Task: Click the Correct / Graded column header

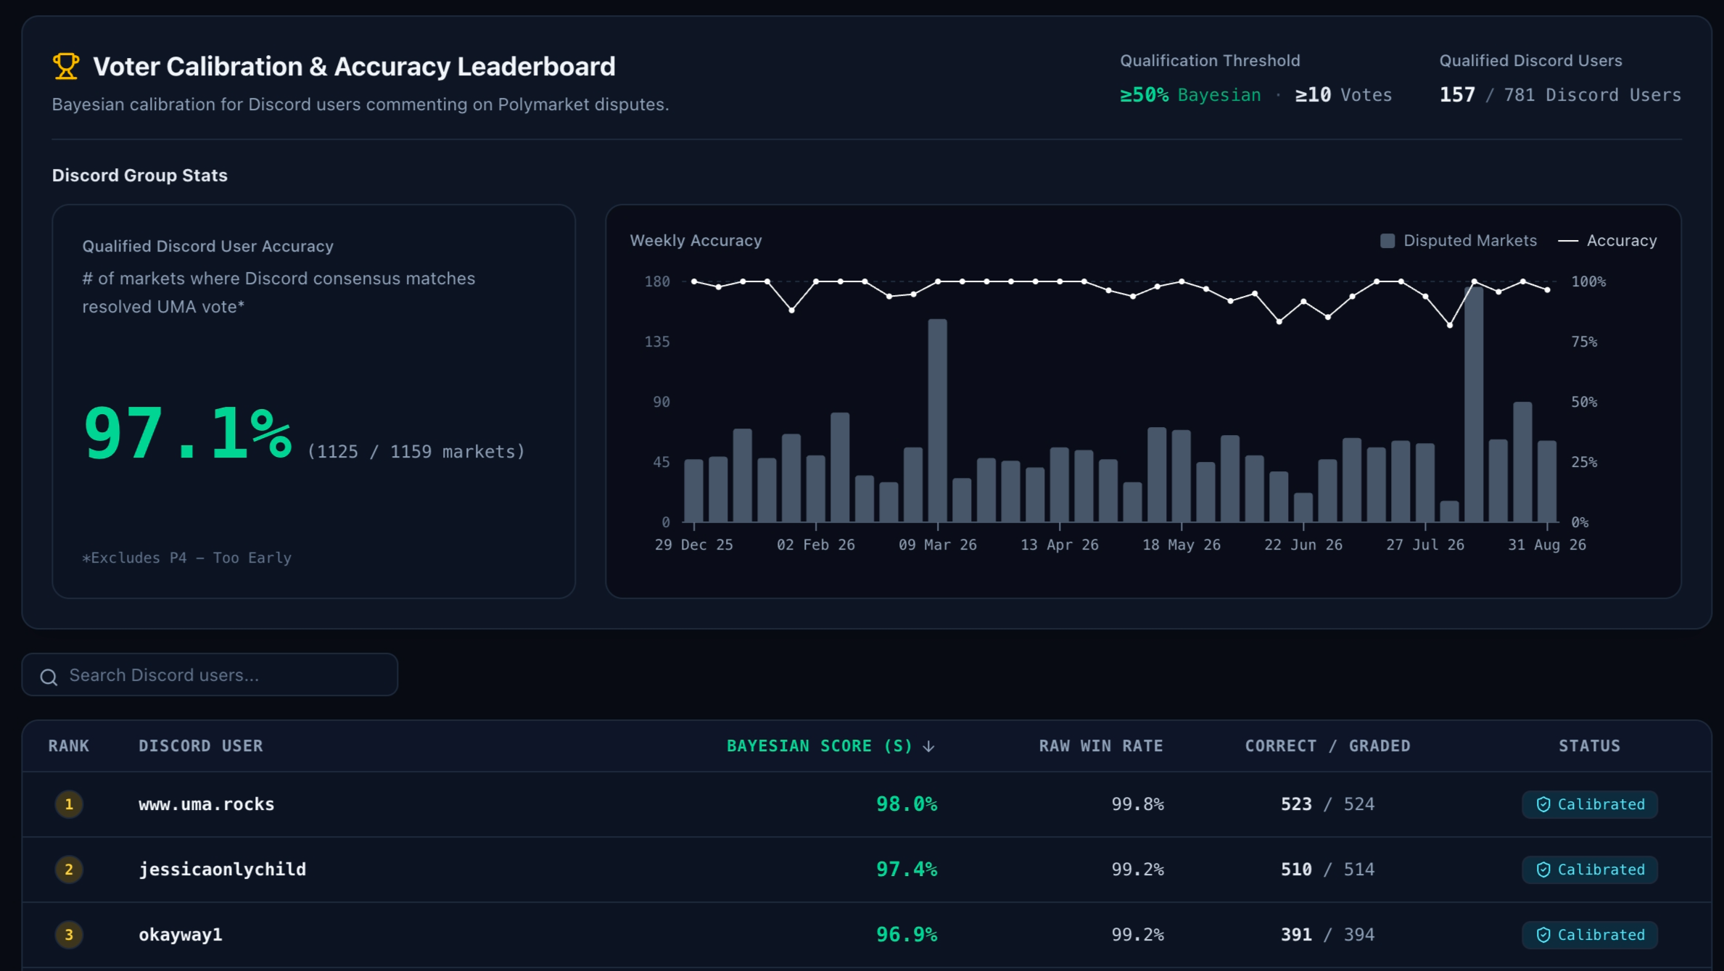Action: [1327, 746]
